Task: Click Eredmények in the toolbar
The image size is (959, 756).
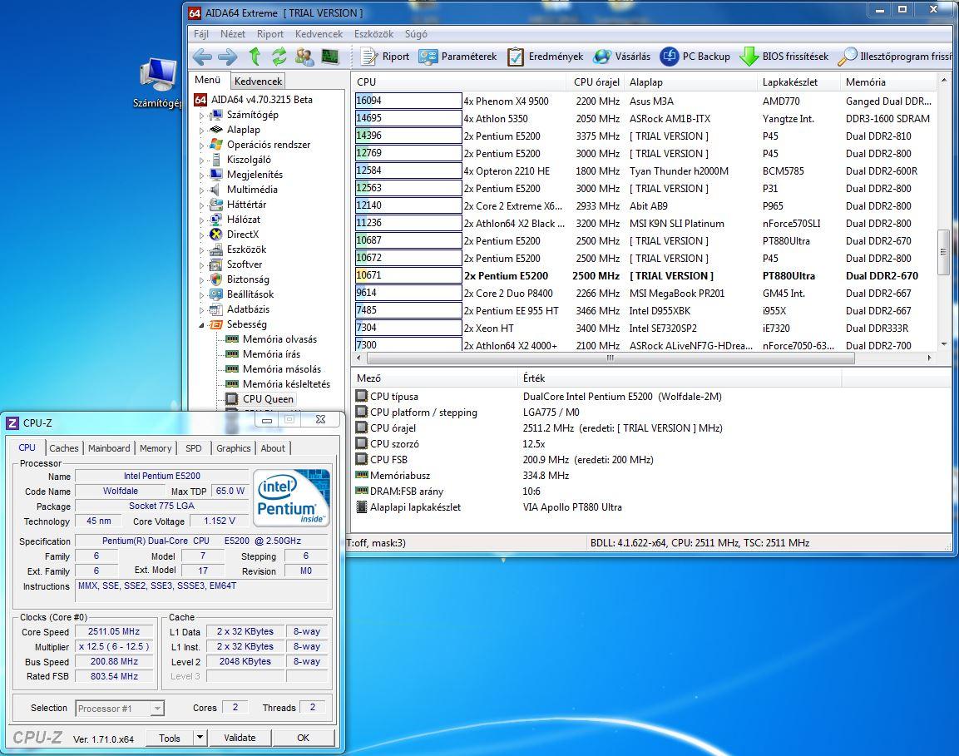Action: 545,57
